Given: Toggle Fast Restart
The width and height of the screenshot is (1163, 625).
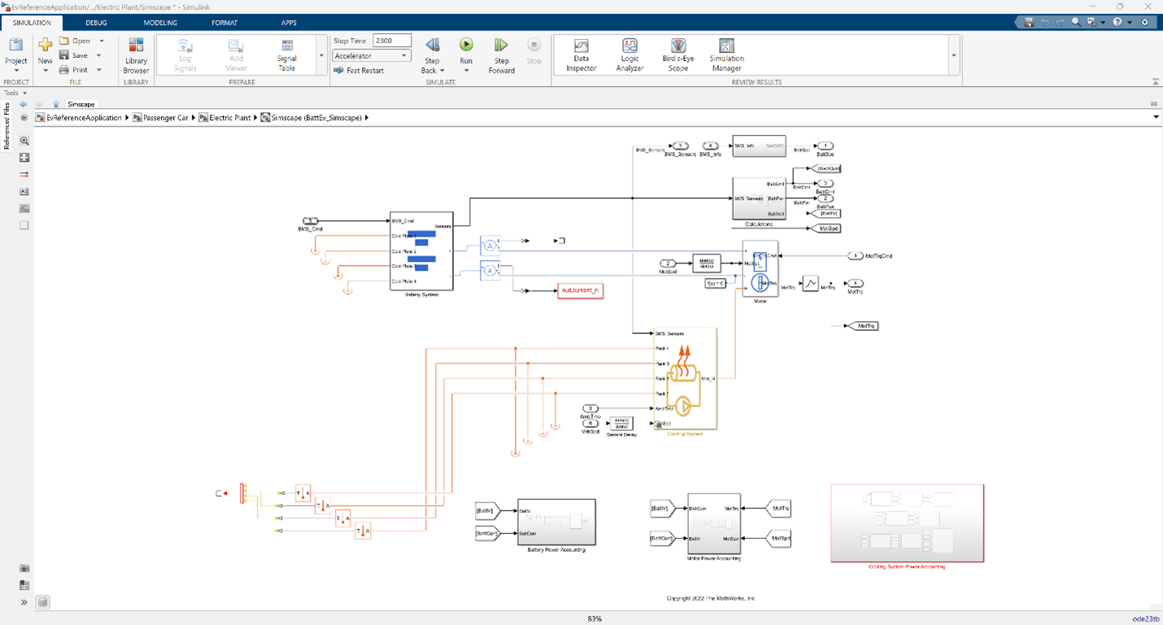Looking at the screenshot, I should tap(359, 71).
